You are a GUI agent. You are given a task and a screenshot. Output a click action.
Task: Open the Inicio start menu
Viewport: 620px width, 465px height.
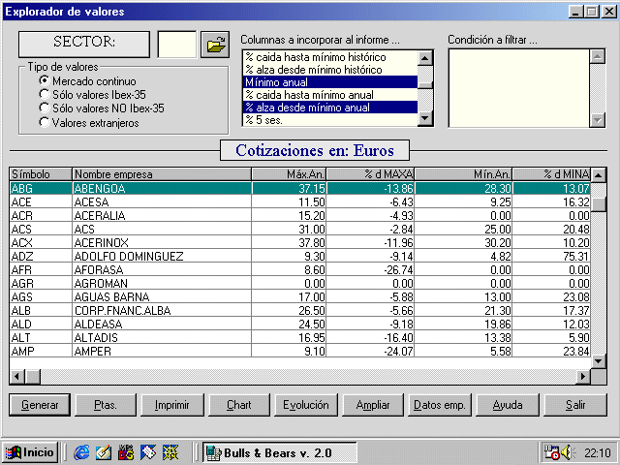click(30, 452)
